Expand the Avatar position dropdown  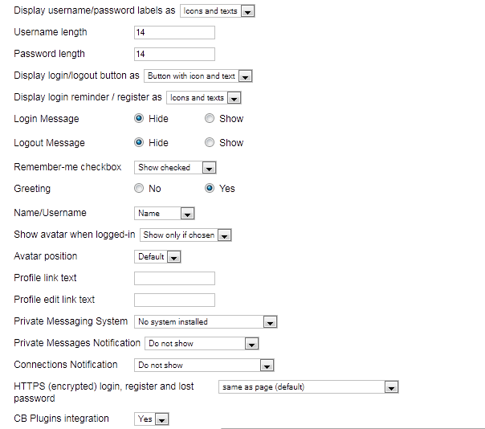pyautogui.click(x=157, y=257)
